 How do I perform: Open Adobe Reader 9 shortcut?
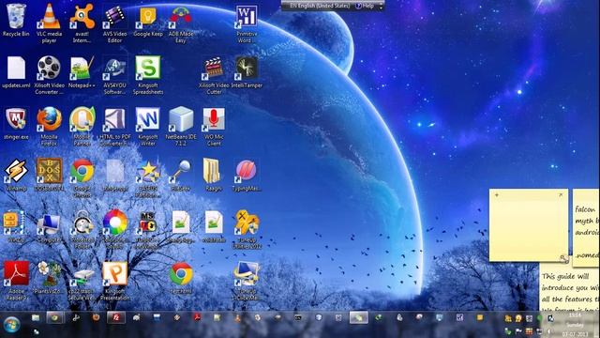pos(16,273)
